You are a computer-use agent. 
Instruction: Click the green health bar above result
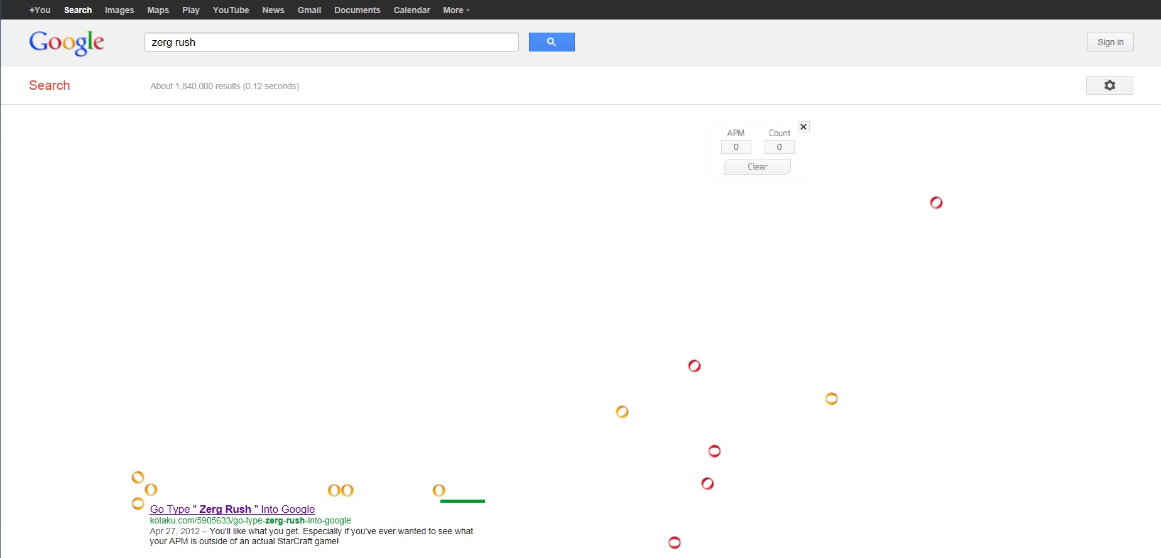pos(462,501)
